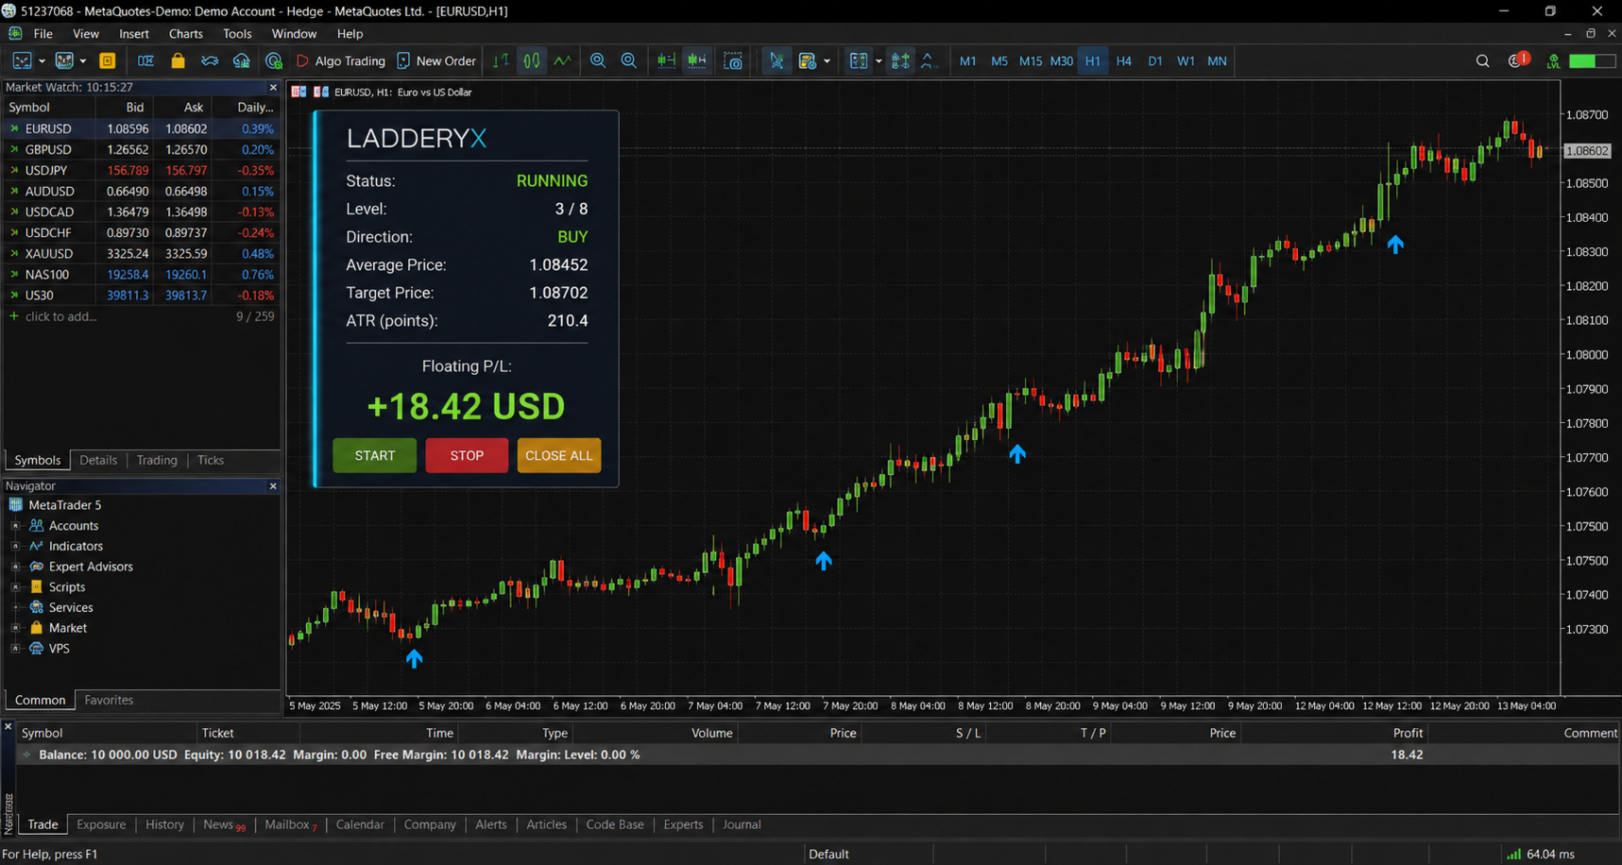Close the Navigator panel
Screen dimensions: 1622x865
click(273, 486)
